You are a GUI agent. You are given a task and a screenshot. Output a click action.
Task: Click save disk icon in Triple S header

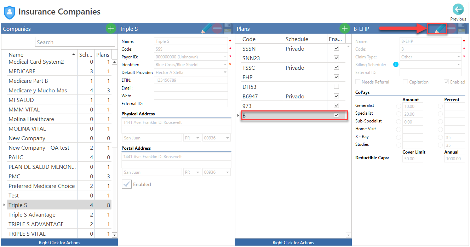pos(228,29)
